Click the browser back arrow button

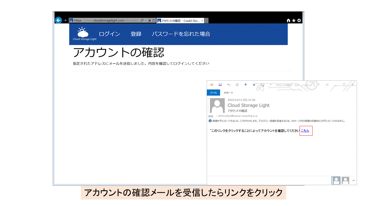pyautogui.click(x=58, y=20)
